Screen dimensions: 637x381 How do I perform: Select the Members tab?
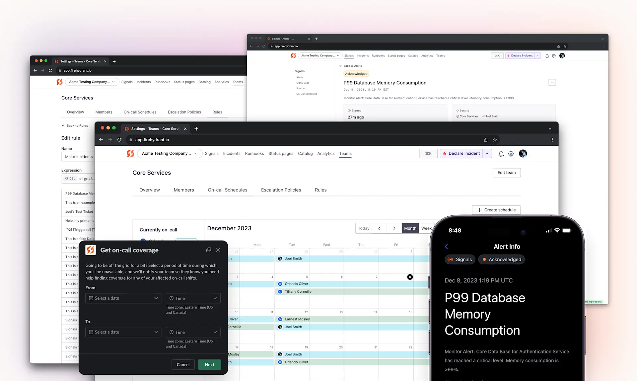click(x=183, y=190)
